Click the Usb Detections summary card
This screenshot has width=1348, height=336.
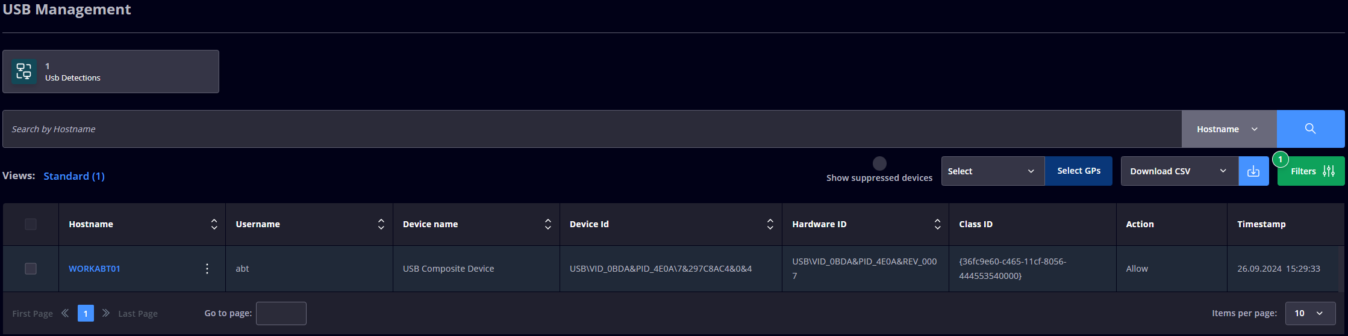pos(111,72)
